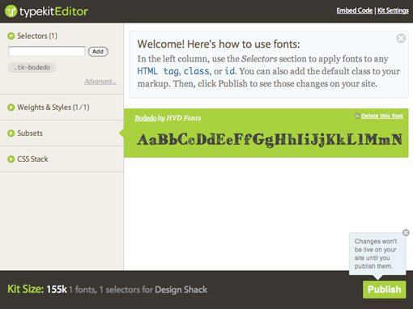Click the Design Shack kit name
The image size is (413, 309).
(x=181, y=290)
